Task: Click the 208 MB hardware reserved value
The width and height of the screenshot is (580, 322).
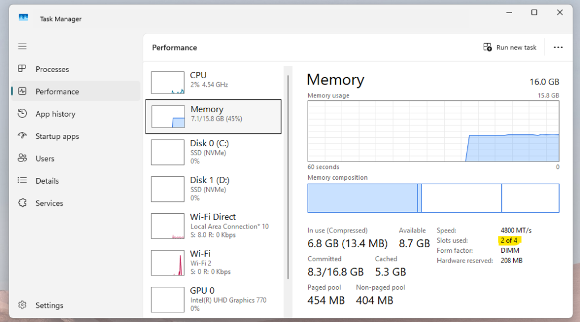Action: (x=511, y=261)
